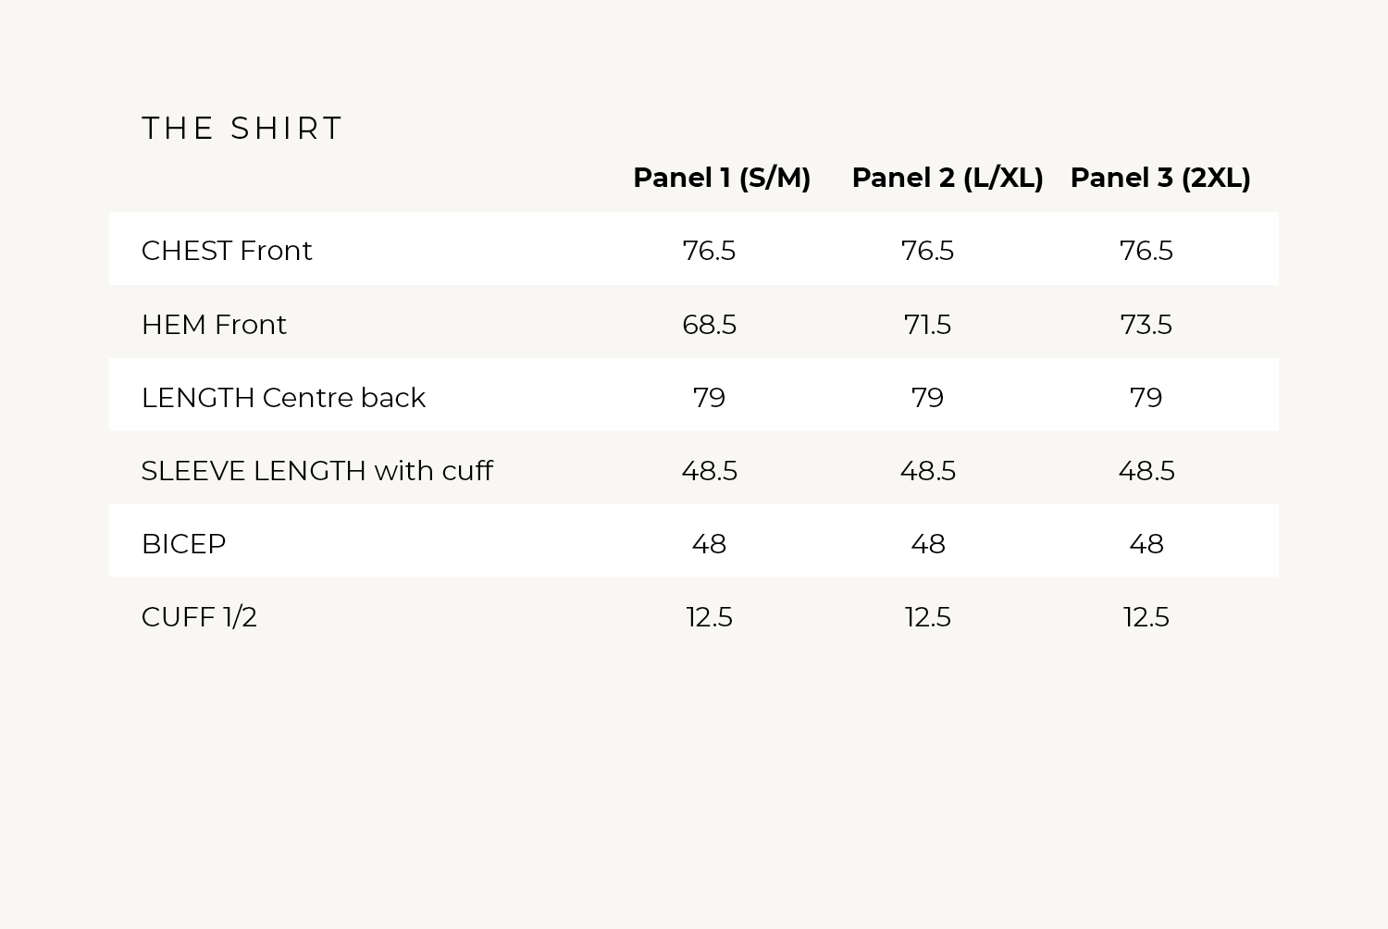Click CHEST Front value under Panel 3 (2XL)
This screenshot has width=1388, height=929.
pyautogui.click(x=1146, y=251)
